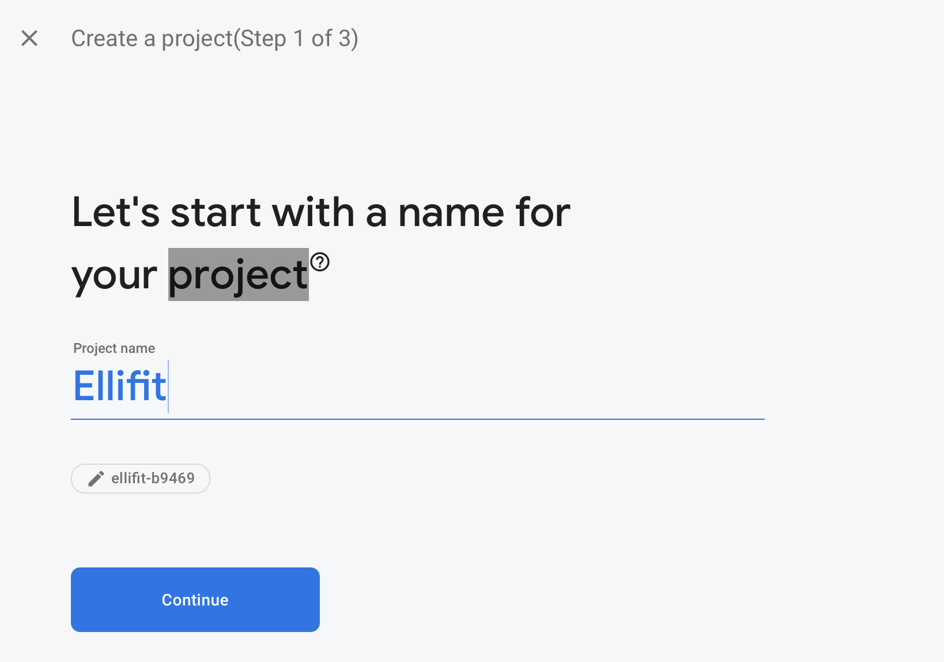
Task: Click the word "Let's" in the heading
Action: tap(115, 212)
